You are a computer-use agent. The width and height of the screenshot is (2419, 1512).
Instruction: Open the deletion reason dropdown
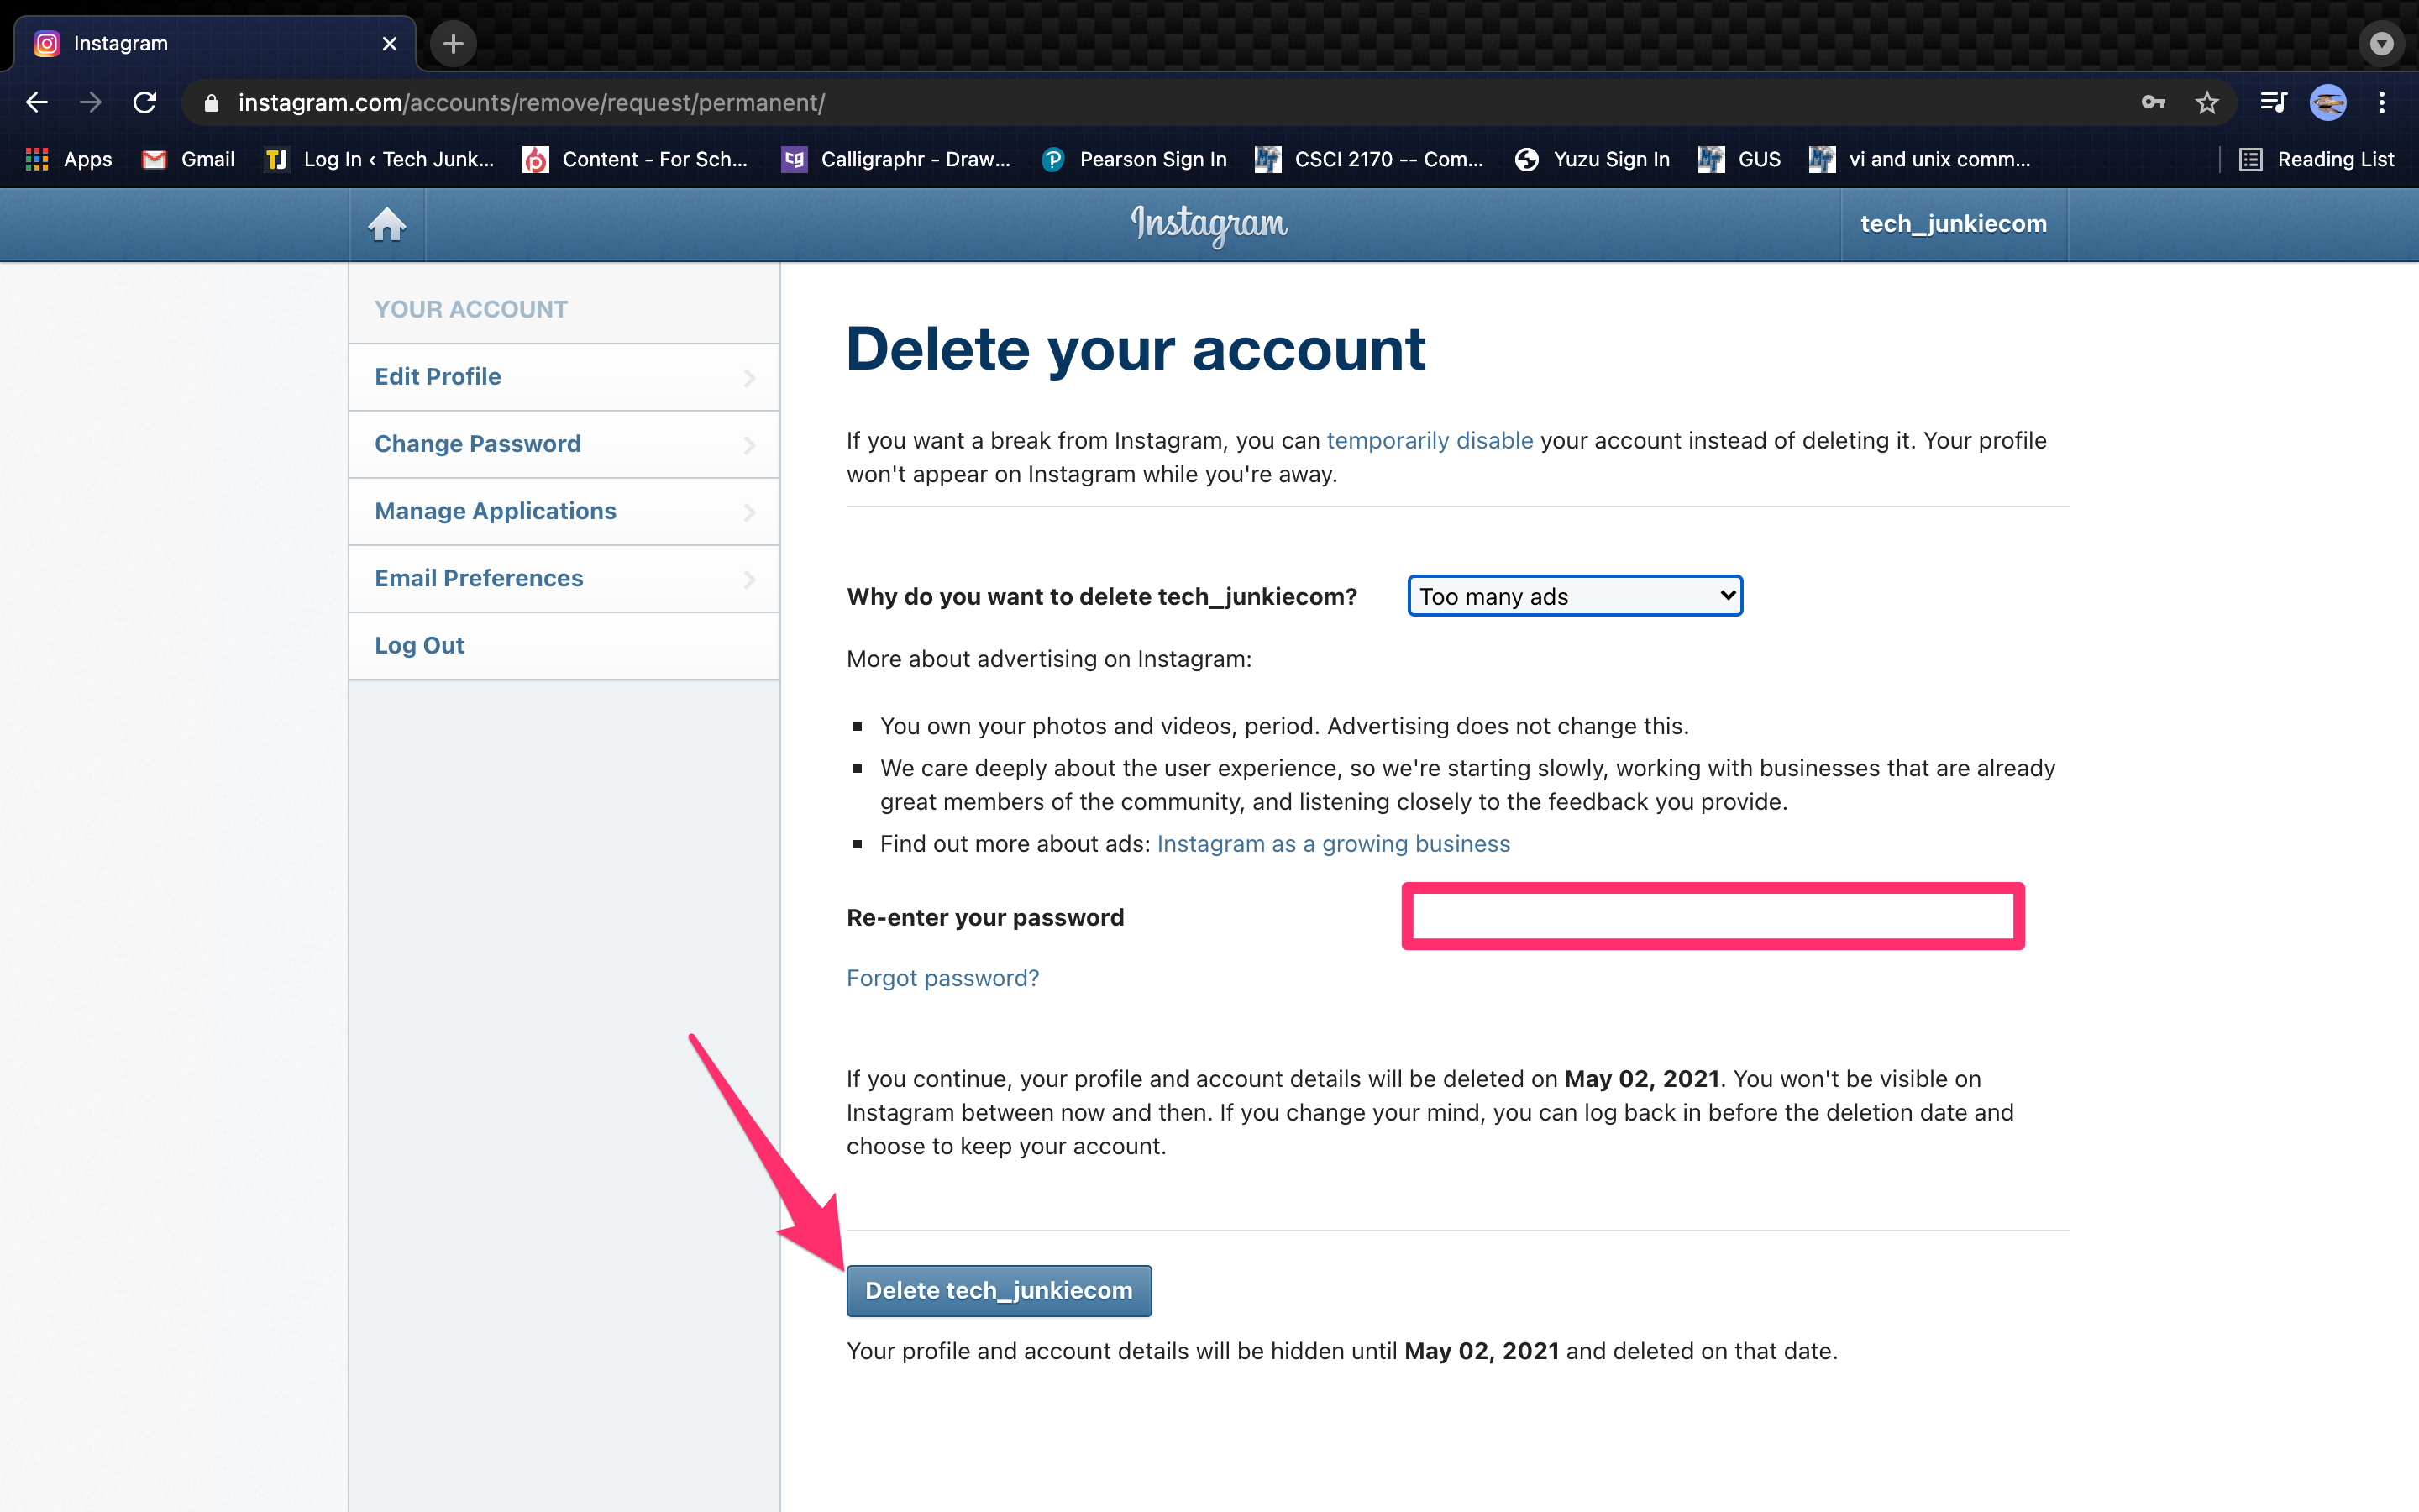click(x=1574, y=596)
